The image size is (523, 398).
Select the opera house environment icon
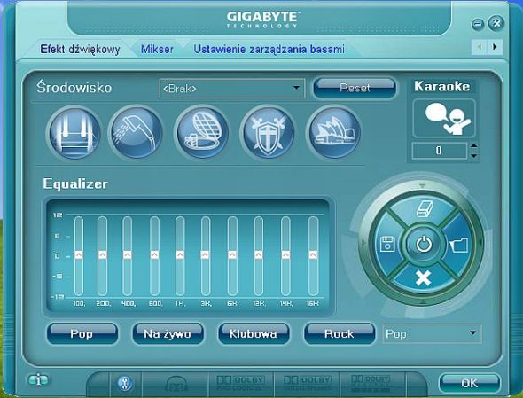pos(334,133)
